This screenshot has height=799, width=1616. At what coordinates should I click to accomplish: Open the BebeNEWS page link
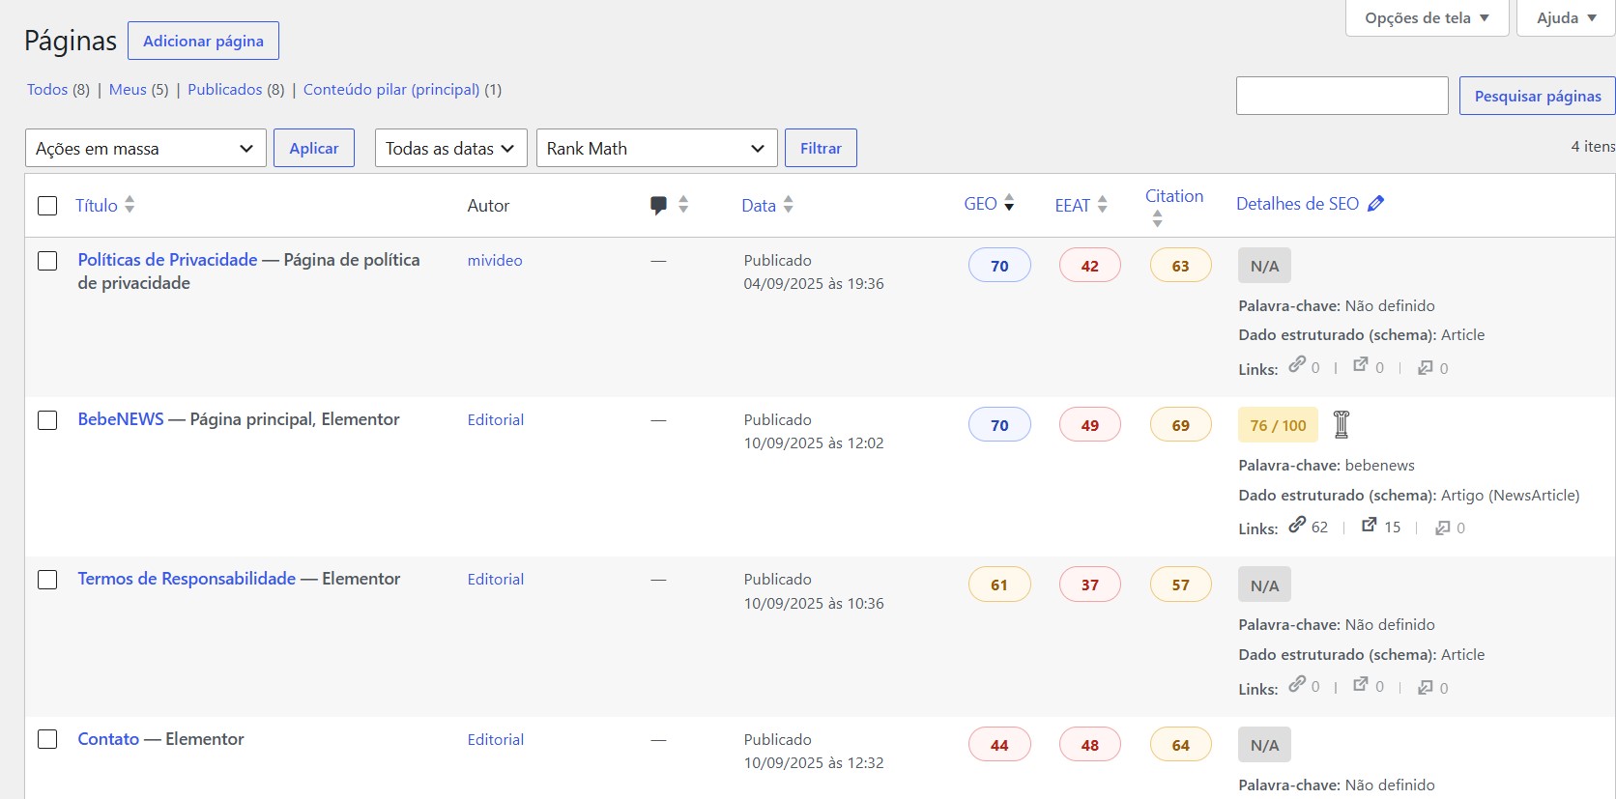[x=121, y=419]
